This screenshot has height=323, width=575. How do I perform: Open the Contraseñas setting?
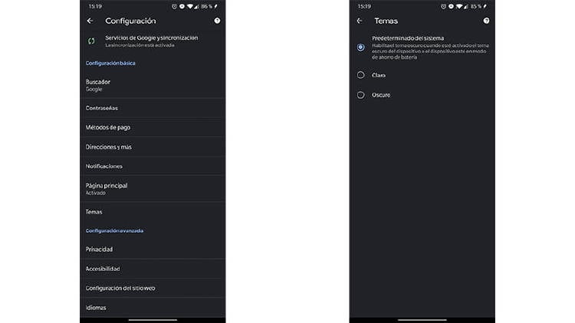pos(153,108)
